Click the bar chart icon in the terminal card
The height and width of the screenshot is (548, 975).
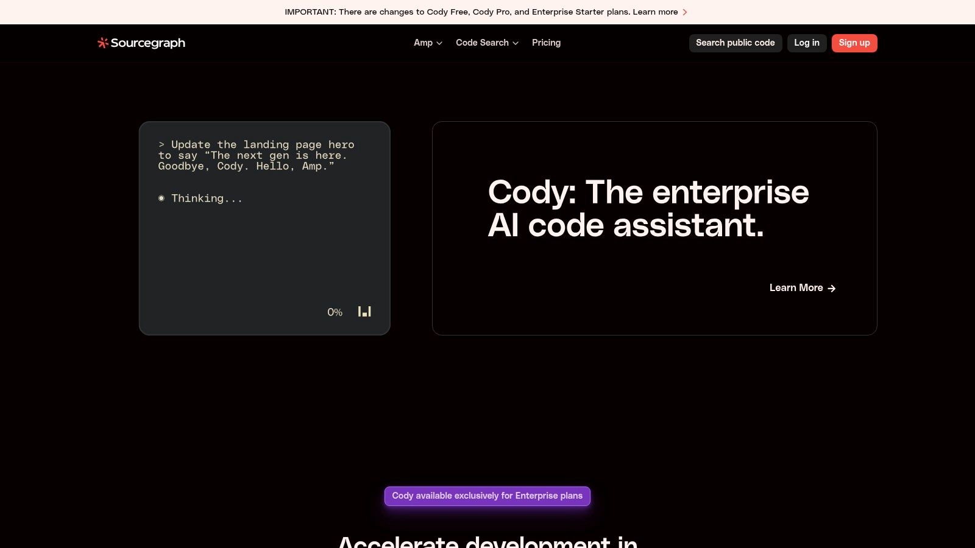(364, 312)
